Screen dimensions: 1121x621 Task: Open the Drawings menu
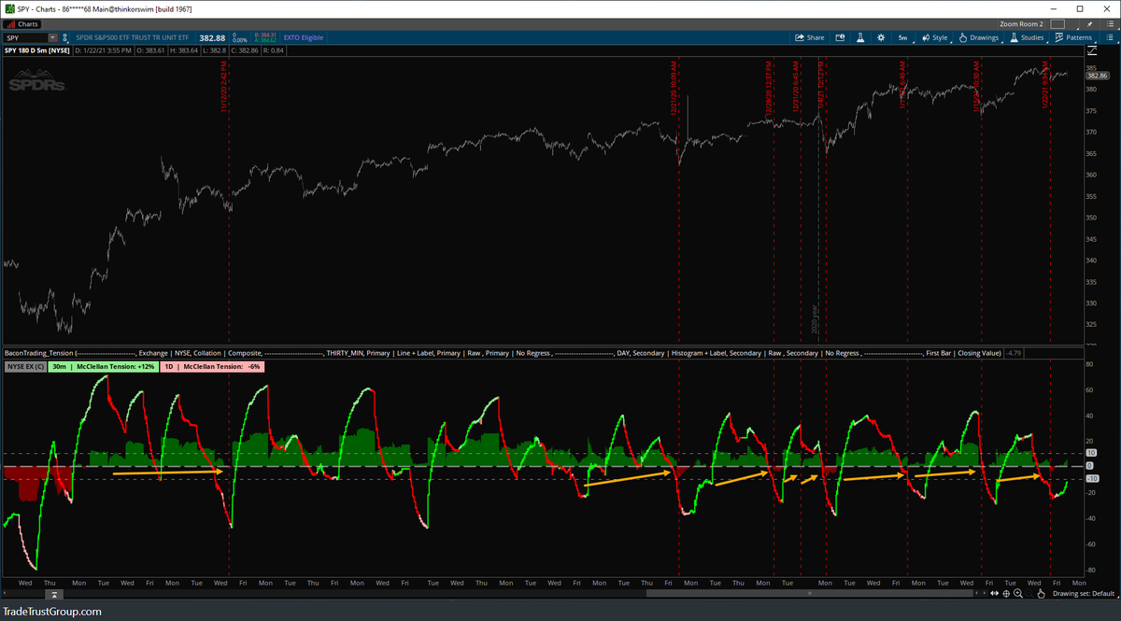tap(978, 37)
